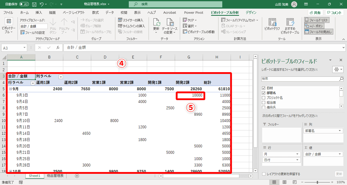Click the select-all corner of the sheet
The height and width of the screenshot is (185, 347).
click(4, 57)
